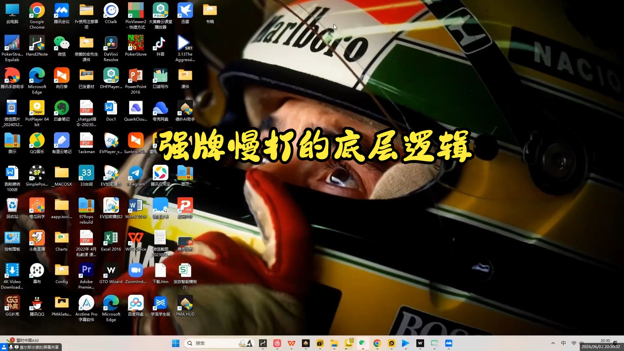Open the 迅雷 desktop shortcut
624x351 pixels.
(x=185, y=14)
